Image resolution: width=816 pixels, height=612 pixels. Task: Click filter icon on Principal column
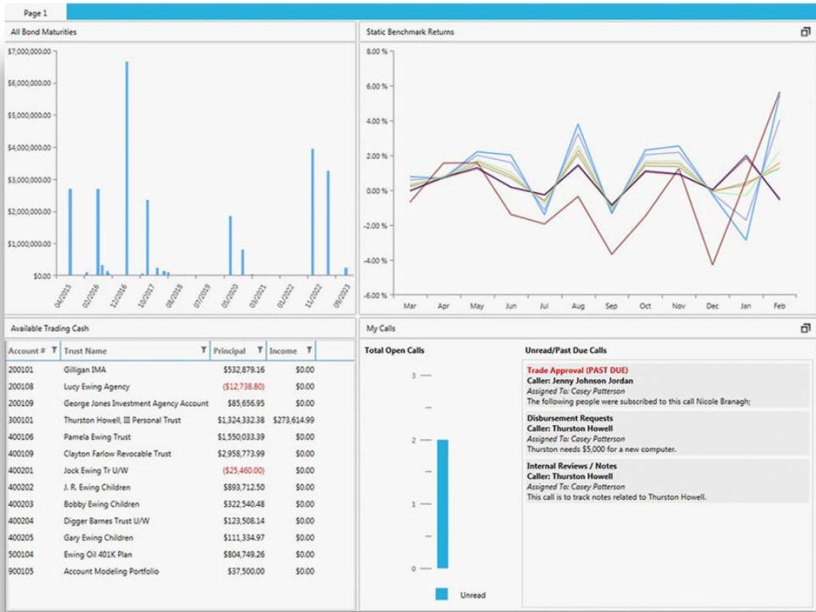click(x=260, y=350)
